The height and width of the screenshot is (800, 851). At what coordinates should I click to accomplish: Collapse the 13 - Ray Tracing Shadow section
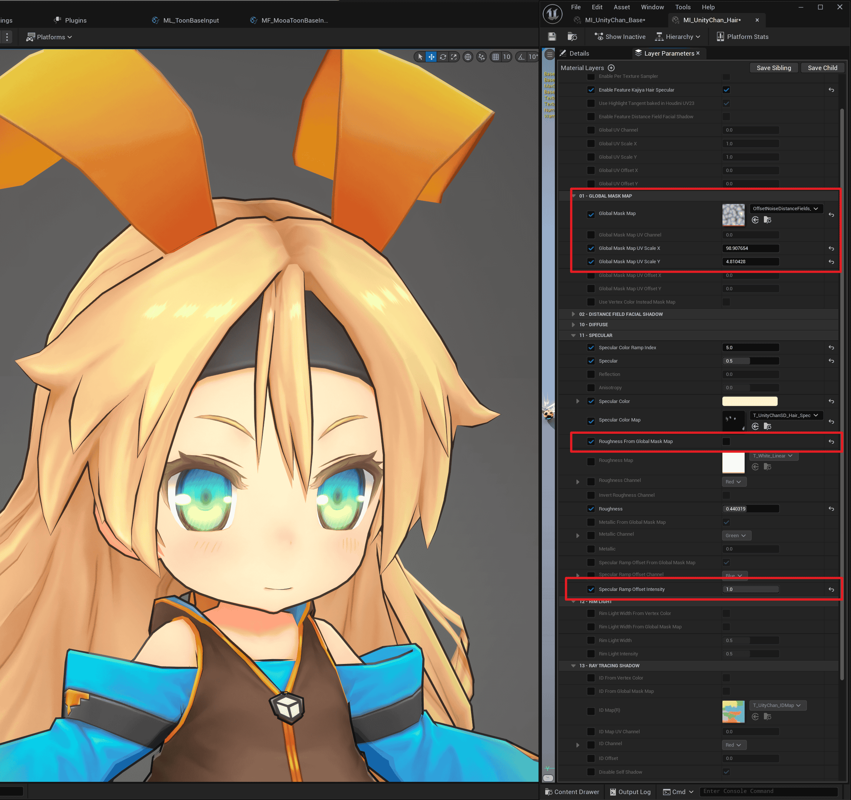click(574, 666)
